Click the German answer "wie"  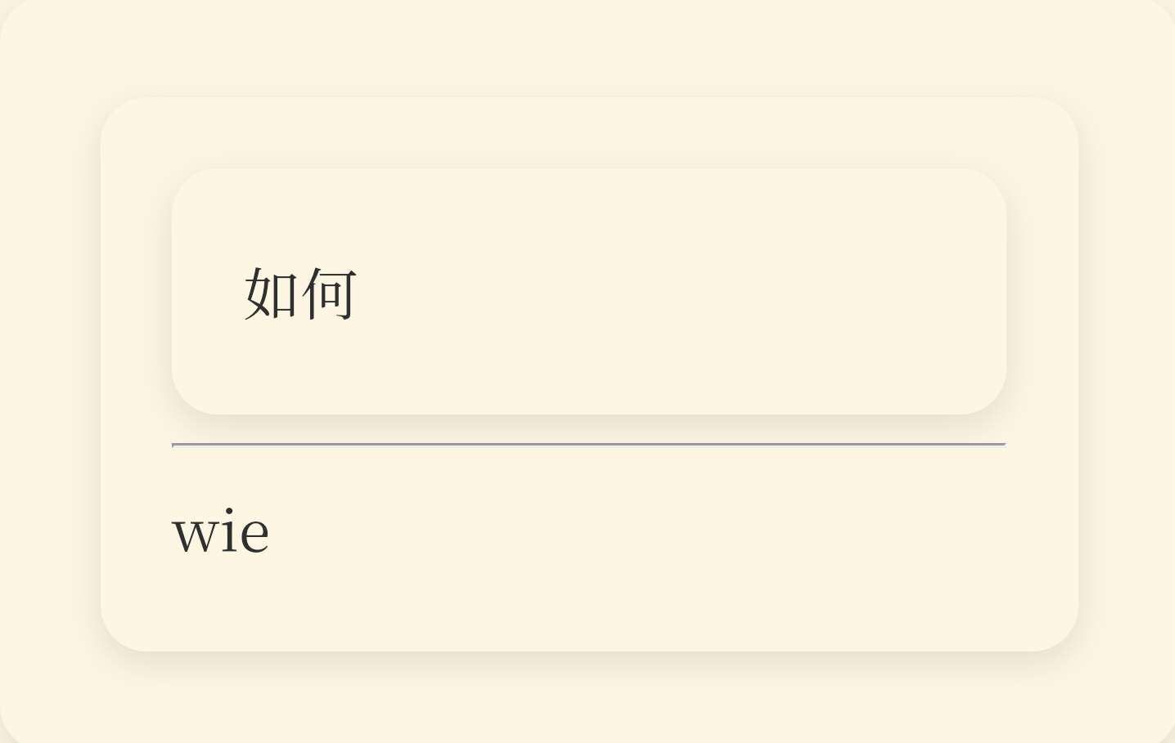point(221,531)
